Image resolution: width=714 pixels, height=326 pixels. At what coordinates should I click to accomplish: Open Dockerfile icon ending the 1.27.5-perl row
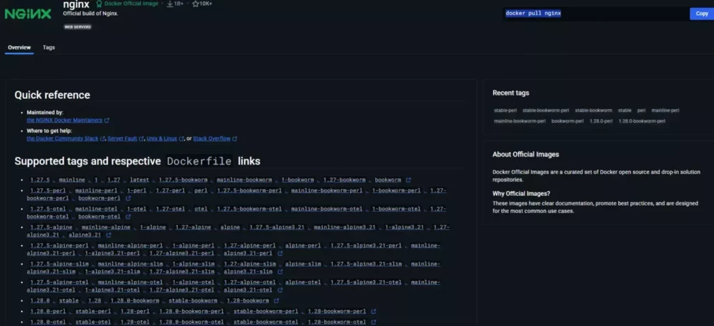(x=128, y=199)
